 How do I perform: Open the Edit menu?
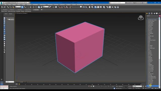[5, 5]
